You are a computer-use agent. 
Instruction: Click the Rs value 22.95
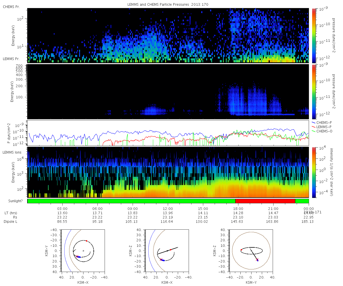pyautogui.click(x=308, y=217)
